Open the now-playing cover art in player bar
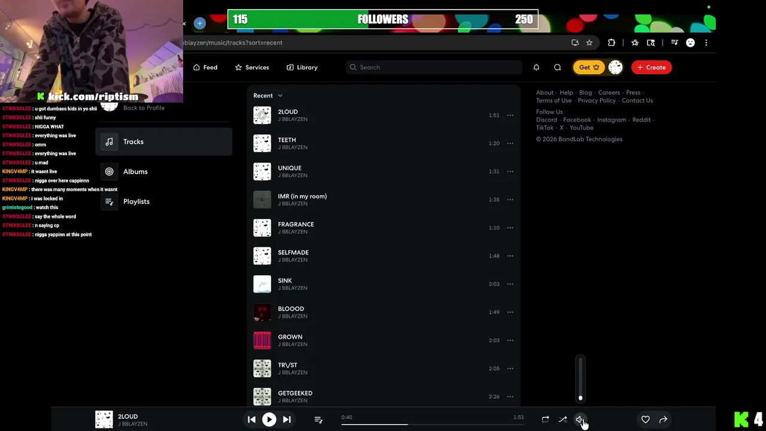 104,420
